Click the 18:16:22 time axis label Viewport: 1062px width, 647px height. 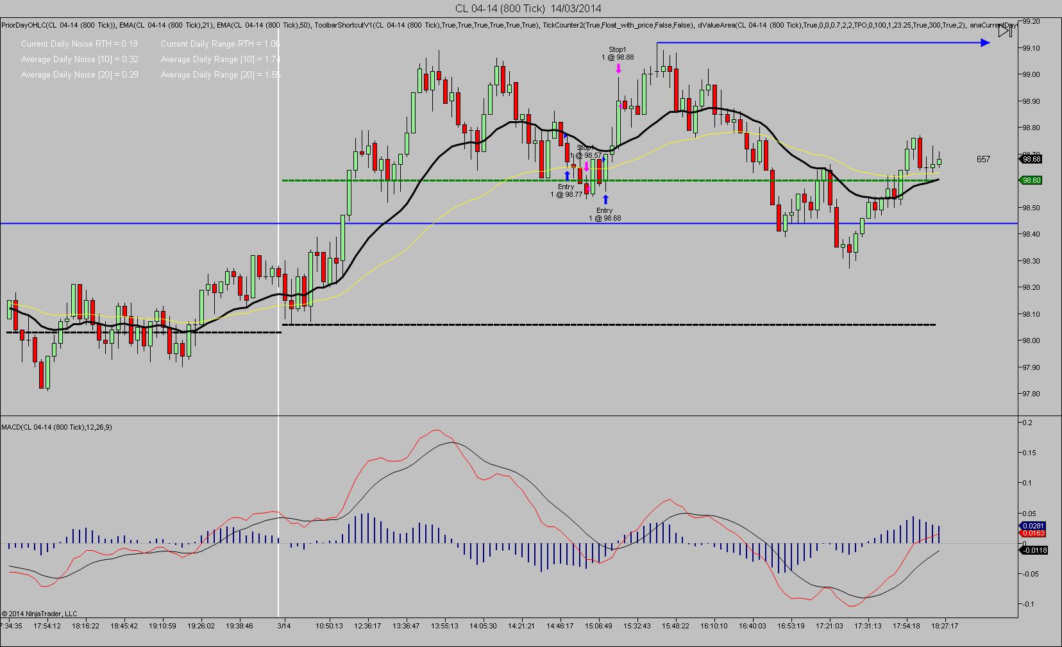(x=85, y=626)
